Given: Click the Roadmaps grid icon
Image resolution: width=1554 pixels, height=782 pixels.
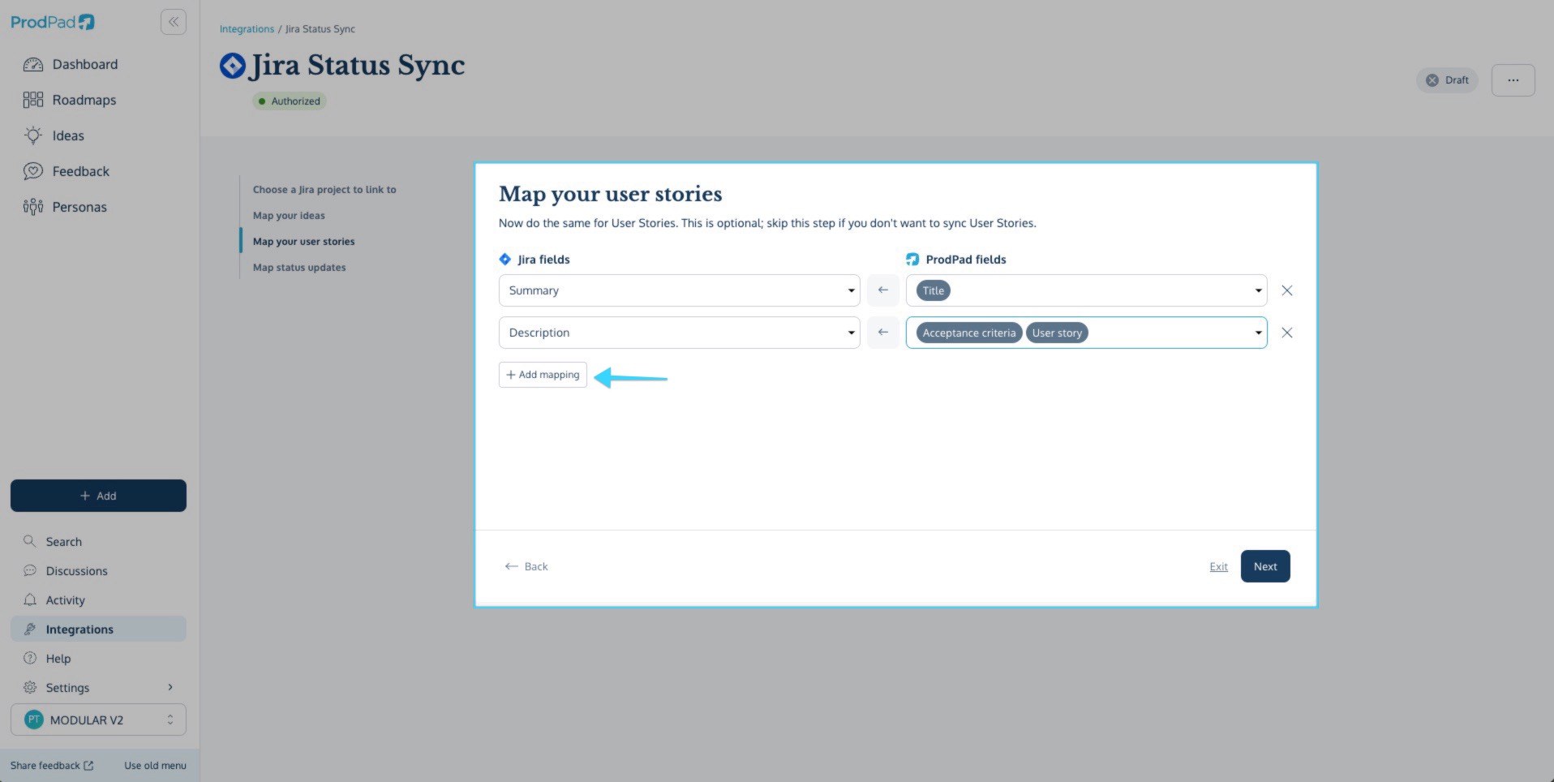Looking at the screenshot, I should point(33,100).
